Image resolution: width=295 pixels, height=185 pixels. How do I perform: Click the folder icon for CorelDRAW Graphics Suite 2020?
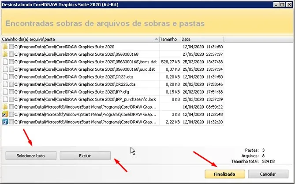click(5, 47)
